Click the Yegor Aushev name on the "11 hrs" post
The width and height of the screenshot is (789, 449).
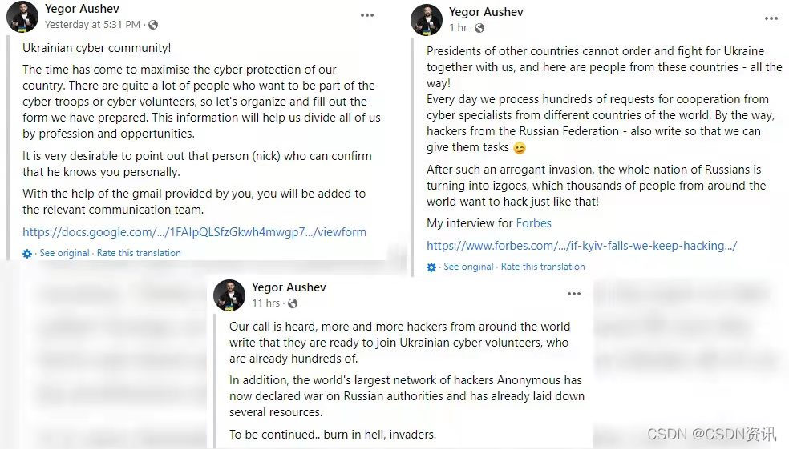(289, 287)
